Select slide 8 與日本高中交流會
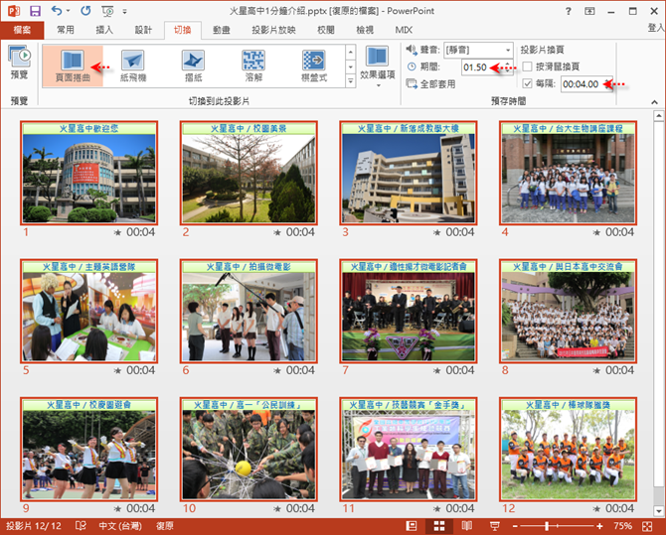Screen dimensions: 666x535 click(568, 311)
